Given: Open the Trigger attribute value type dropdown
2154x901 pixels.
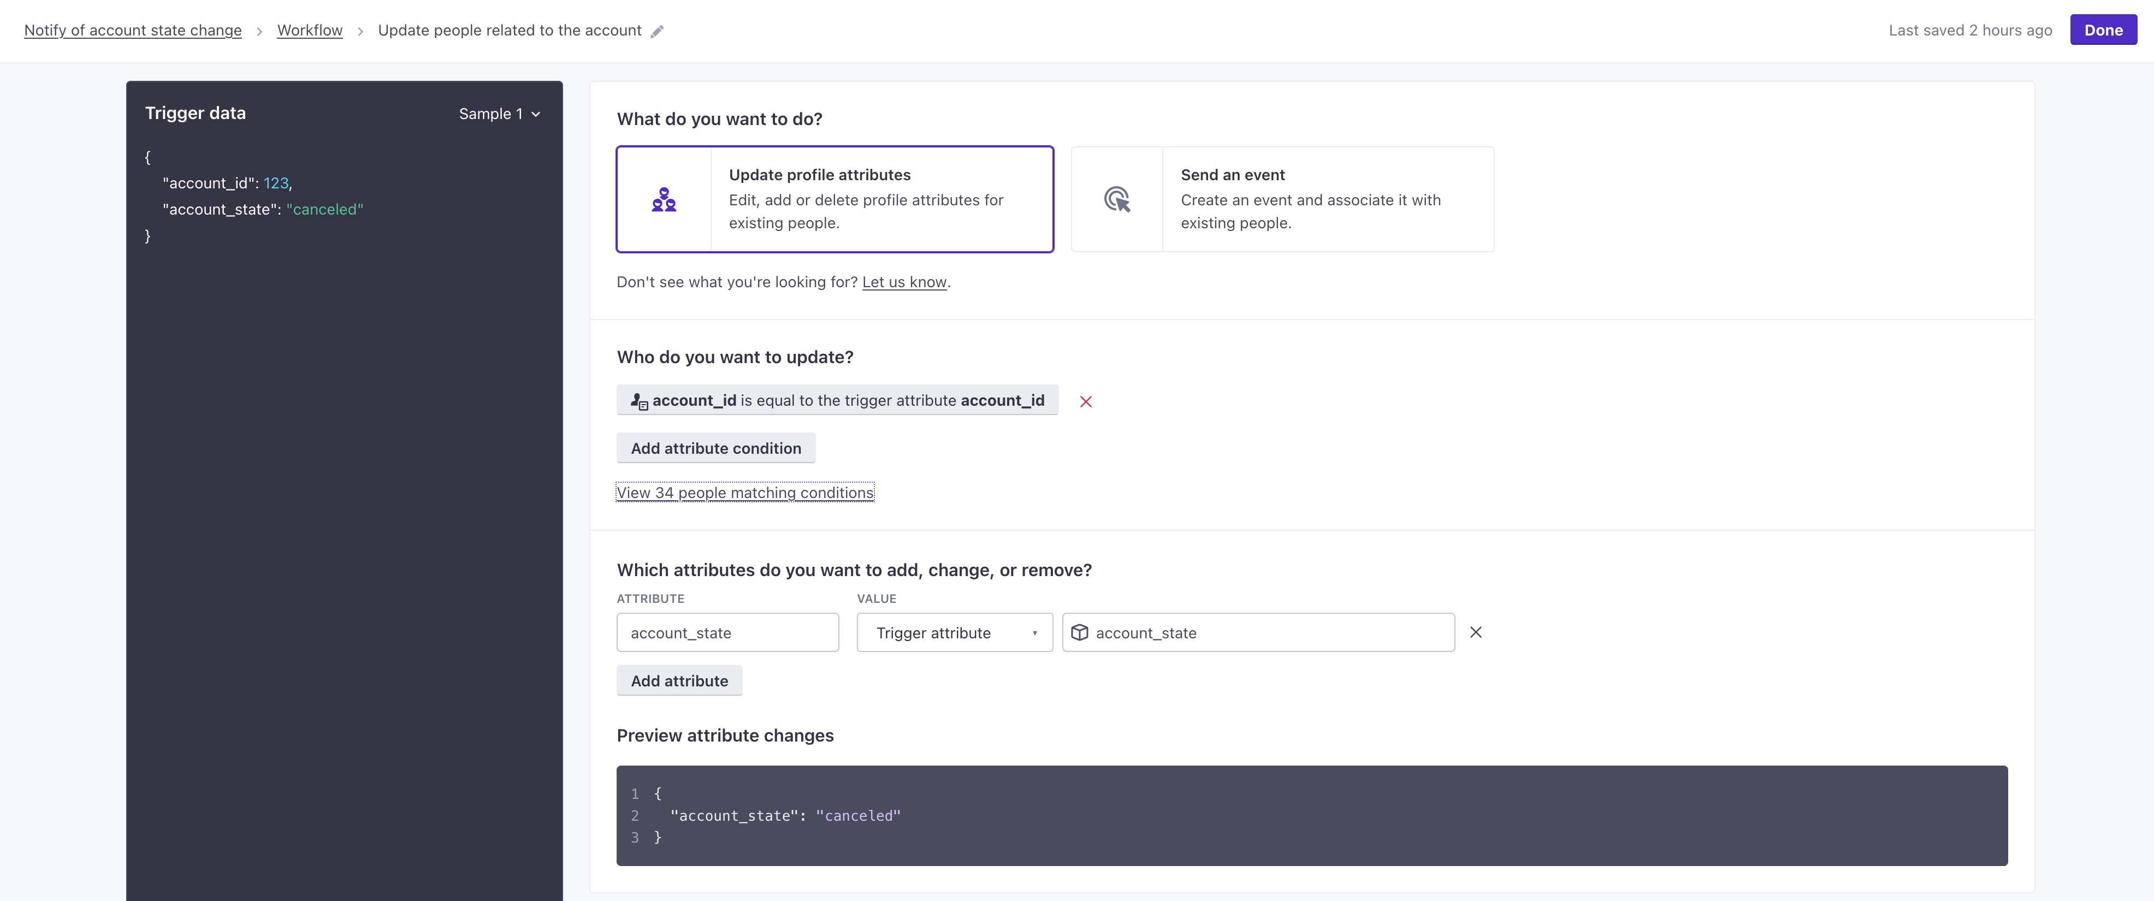Looking at the screenshot, I should tap(954, 633).
